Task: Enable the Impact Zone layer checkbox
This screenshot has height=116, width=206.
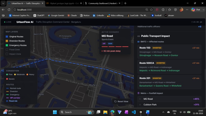Action: [x=7, y=54]
